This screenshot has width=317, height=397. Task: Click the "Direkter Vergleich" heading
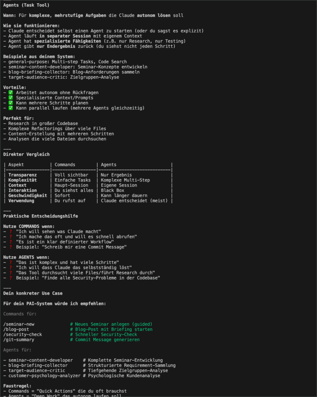[x=26, y=154]
